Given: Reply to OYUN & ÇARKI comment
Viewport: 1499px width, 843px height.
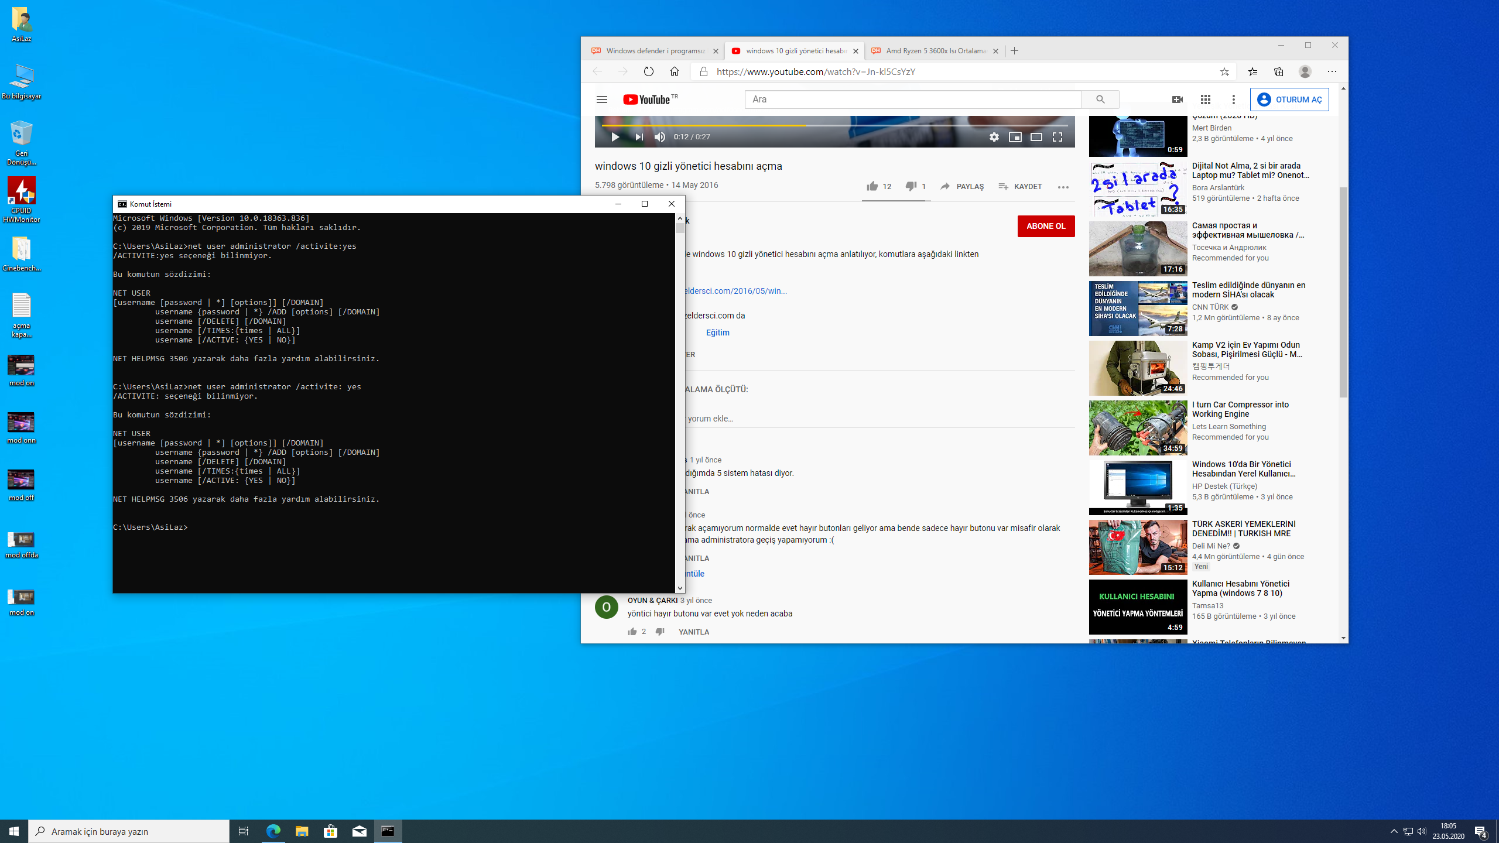Looking at the screenshot, I should click(693, 632).
